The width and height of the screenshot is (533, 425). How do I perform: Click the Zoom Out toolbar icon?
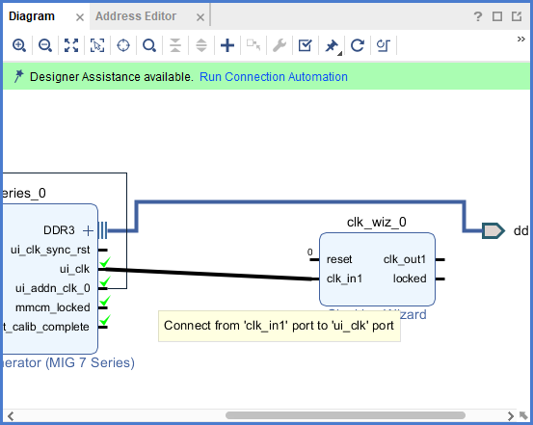pyautogui.click(x=45, y=45)
